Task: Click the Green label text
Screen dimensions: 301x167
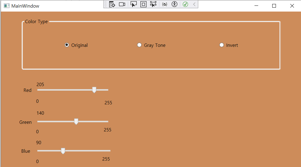Action: coord(25,122)
